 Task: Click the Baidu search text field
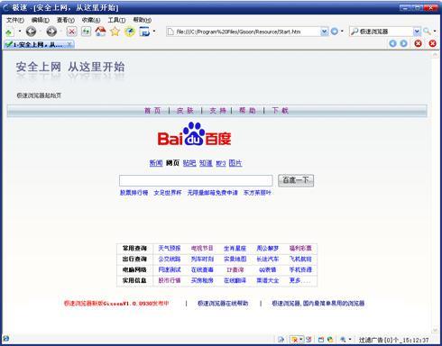pos(196,180)
